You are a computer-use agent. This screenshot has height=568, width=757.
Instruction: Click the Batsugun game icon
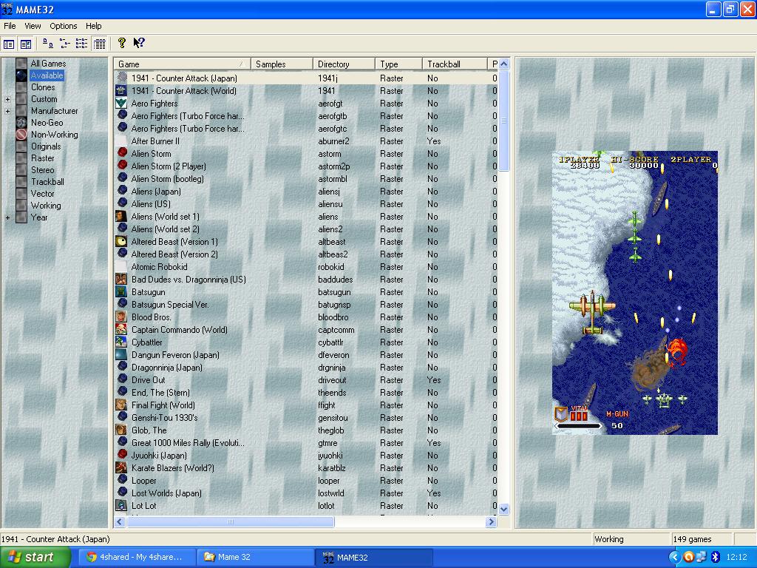(x=121, y=291)
